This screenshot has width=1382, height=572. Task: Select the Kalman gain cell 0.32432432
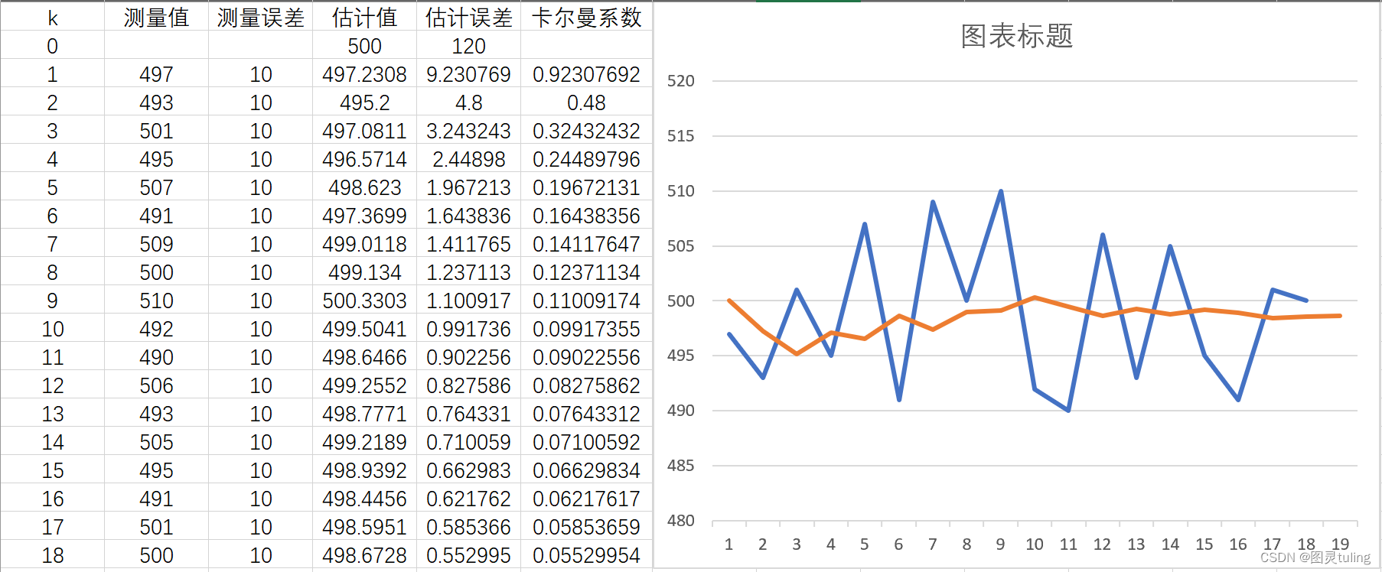coord(586,131)
